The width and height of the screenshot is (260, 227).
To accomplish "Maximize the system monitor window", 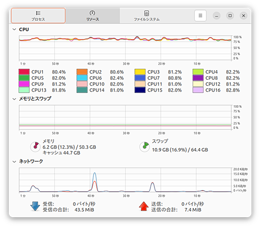I will click(x=230, y=16).
